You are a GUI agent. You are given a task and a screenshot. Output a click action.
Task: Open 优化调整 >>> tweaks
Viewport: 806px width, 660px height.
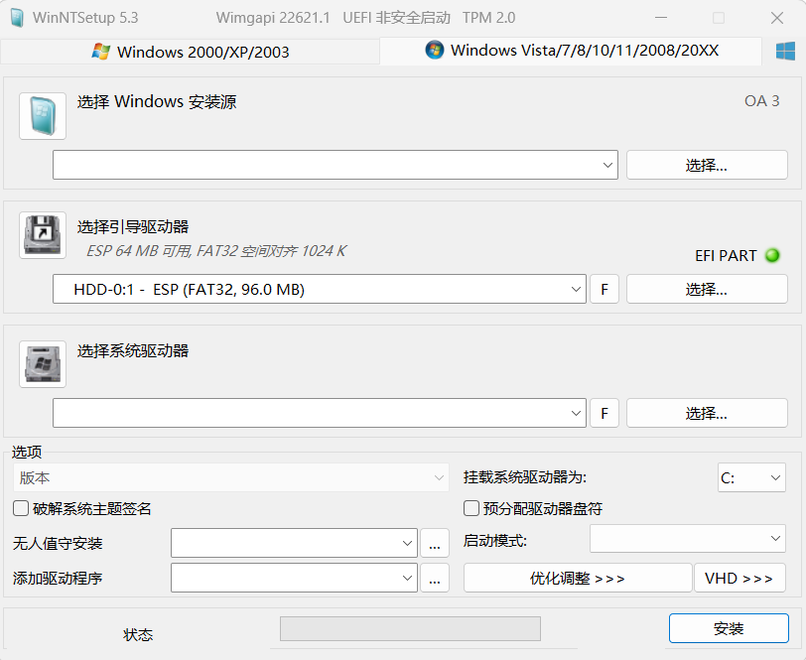(x=578, y=578)
